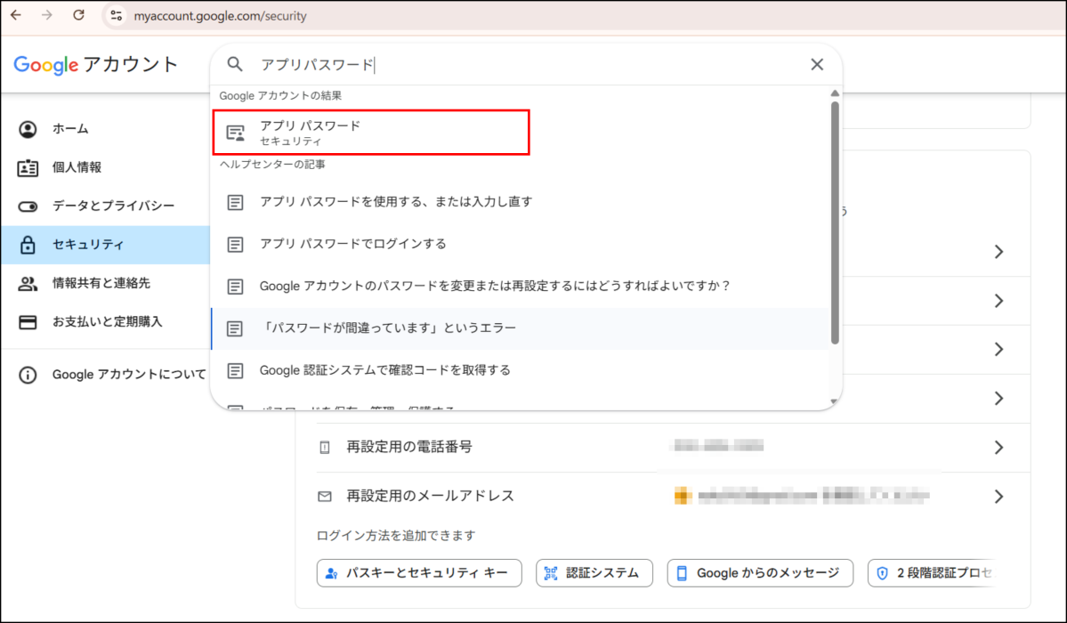Click the 再設定用の電話番号 phone icon
Image resolution: width=1067 pixels, height=623 pixels.
(x=325, y=448)
